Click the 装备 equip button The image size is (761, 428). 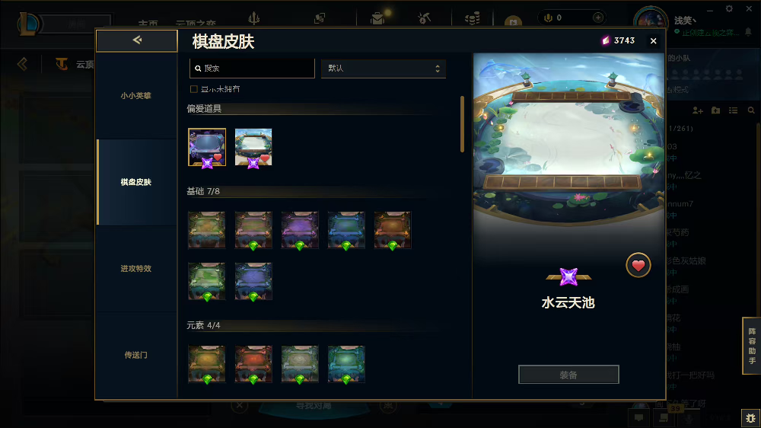[568, 375]
